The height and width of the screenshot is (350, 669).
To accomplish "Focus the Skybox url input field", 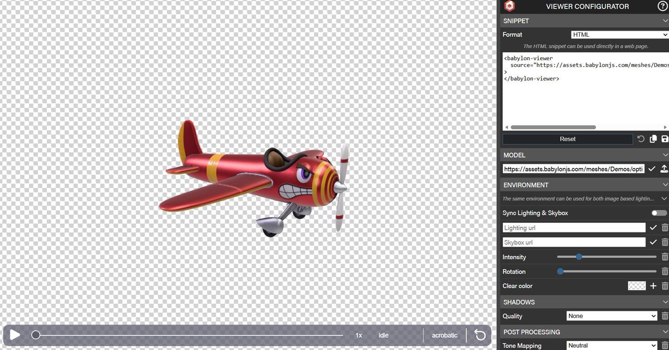I will click(574, 242).
